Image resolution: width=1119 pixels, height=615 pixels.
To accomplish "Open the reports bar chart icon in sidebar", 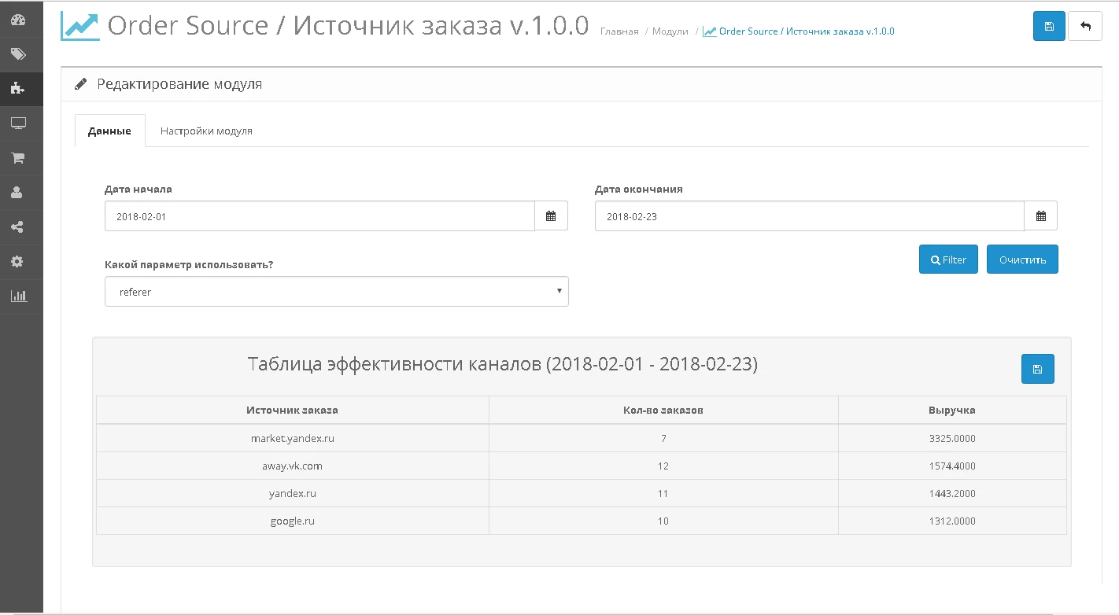I will (x=17, y=296).
